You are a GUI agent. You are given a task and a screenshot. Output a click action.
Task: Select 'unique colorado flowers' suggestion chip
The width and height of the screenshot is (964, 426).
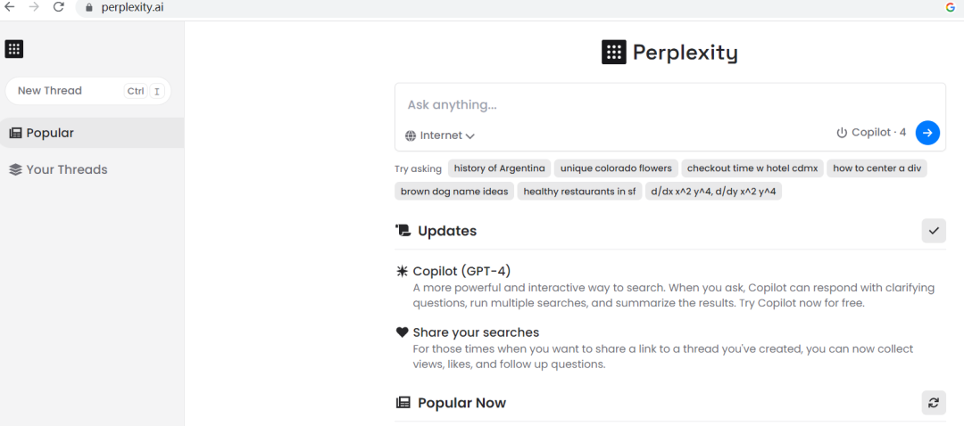coord(616,168)
